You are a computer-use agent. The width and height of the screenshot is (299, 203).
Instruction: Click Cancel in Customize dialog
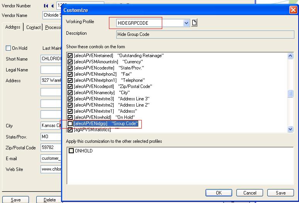tap(250, 193)
